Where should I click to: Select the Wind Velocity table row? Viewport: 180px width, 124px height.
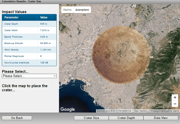pyautogui.click(x=29, y=50)
